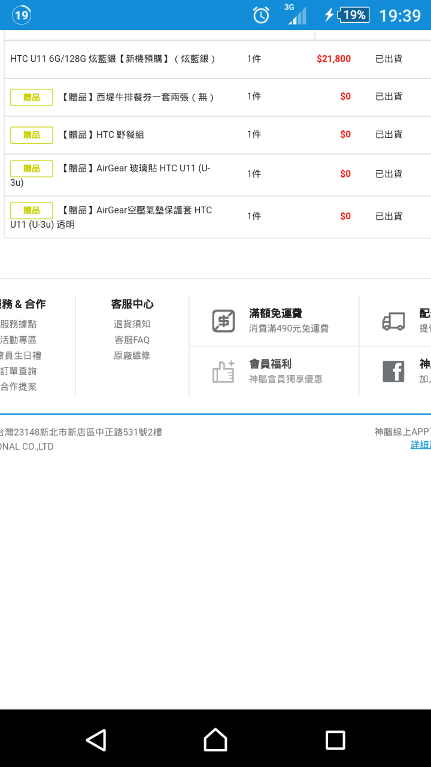This screenshot has width=431, height=767.
Task: Tap the Android home navigation button
Action: click(215, 740)
